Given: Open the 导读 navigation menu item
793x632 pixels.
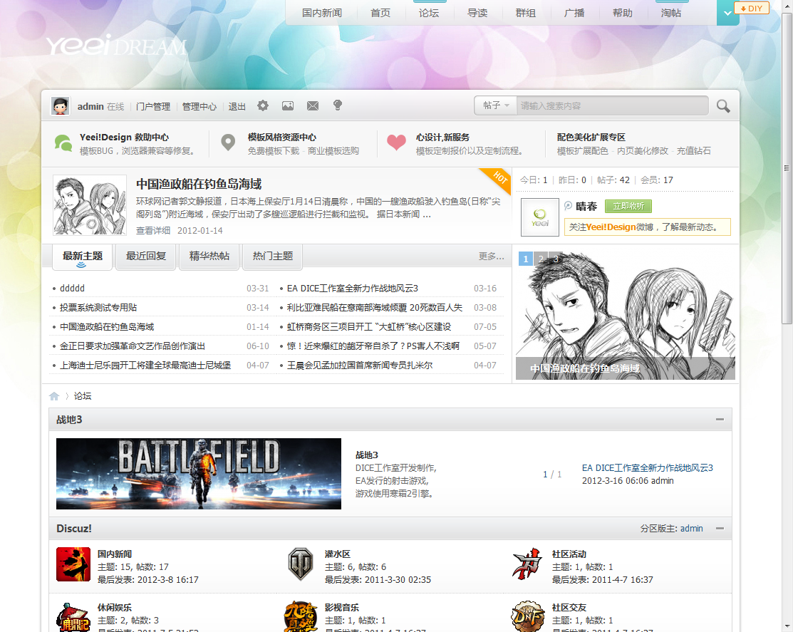Looking at the screenshot, I should pos(477,13).
